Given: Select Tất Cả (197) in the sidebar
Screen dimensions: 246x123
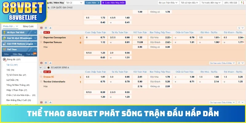Looking at the screenshot, I should point(12,65).
